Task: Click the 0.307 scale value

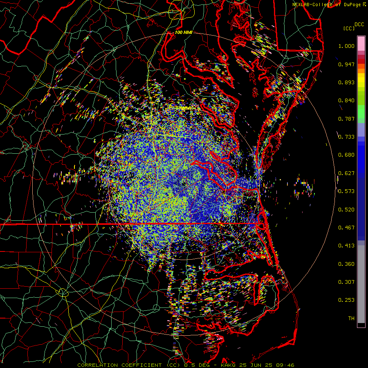Action: click(x=346, y=282)
